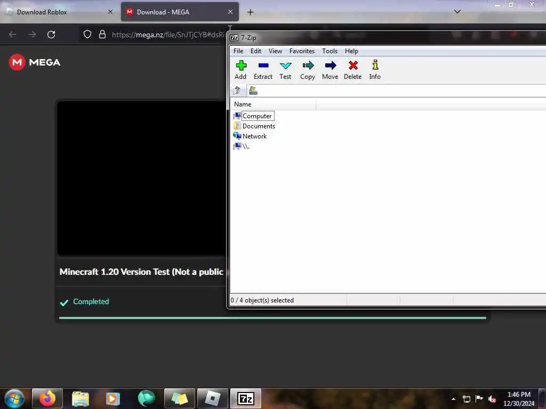Screen dimensions: 546x409
Task: Open Info from the 7-Zip toolbar
Action: (x=375, y=70)
